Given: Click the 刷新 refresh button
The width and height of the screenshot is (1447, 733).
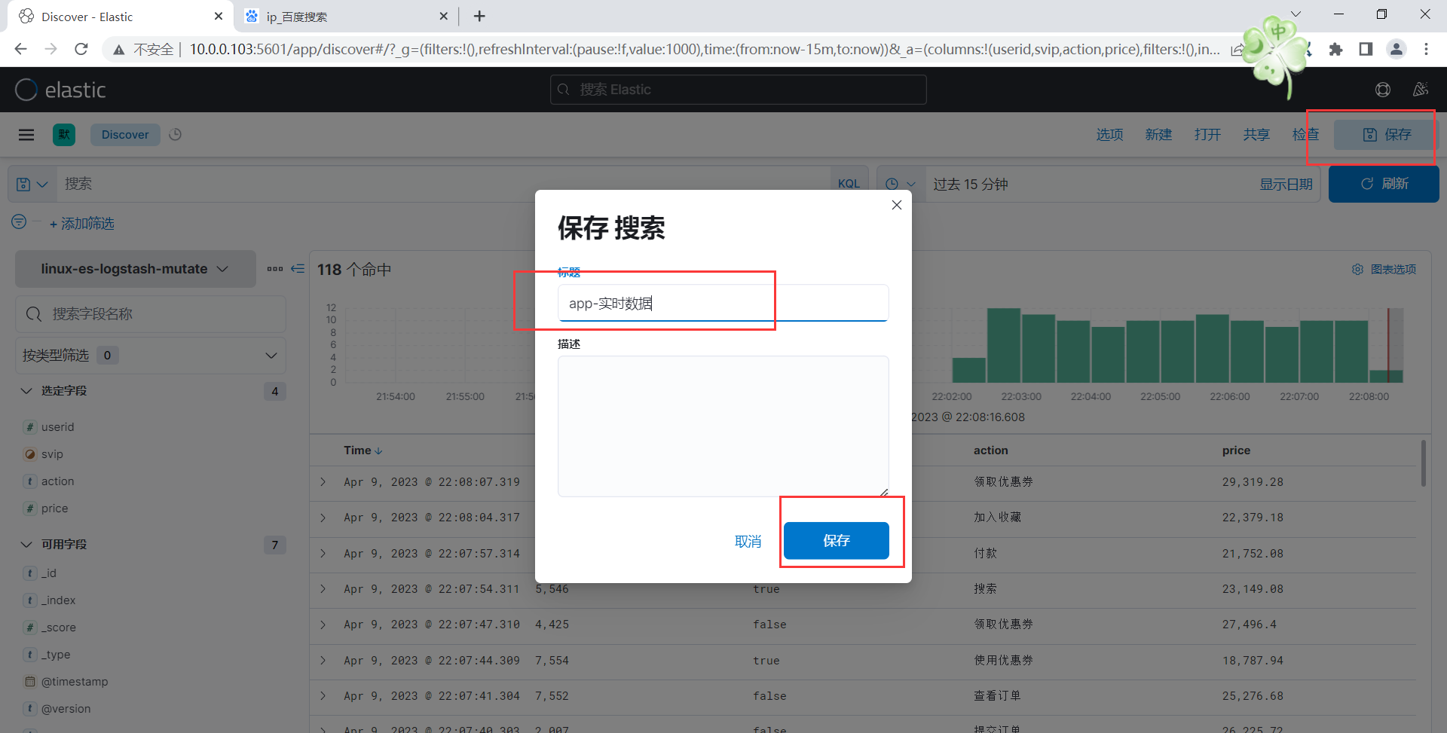Looking at the screenshot, I should [1384, 184].
